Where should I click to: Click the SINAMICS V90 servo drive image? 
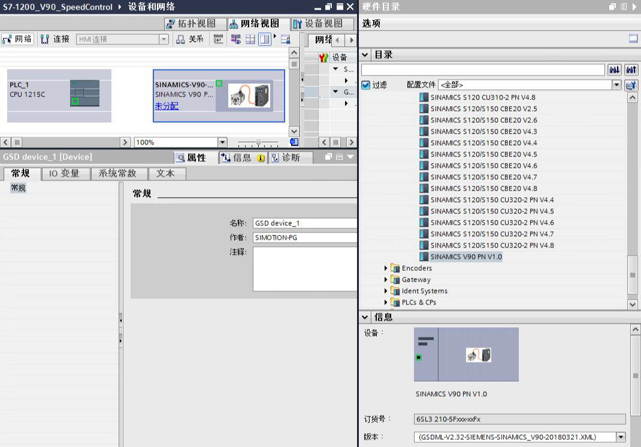coord(249,95)
